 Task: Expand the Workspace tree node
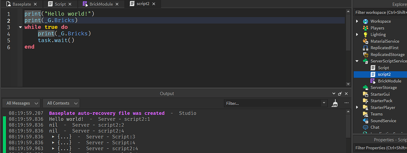pos(357,22)
